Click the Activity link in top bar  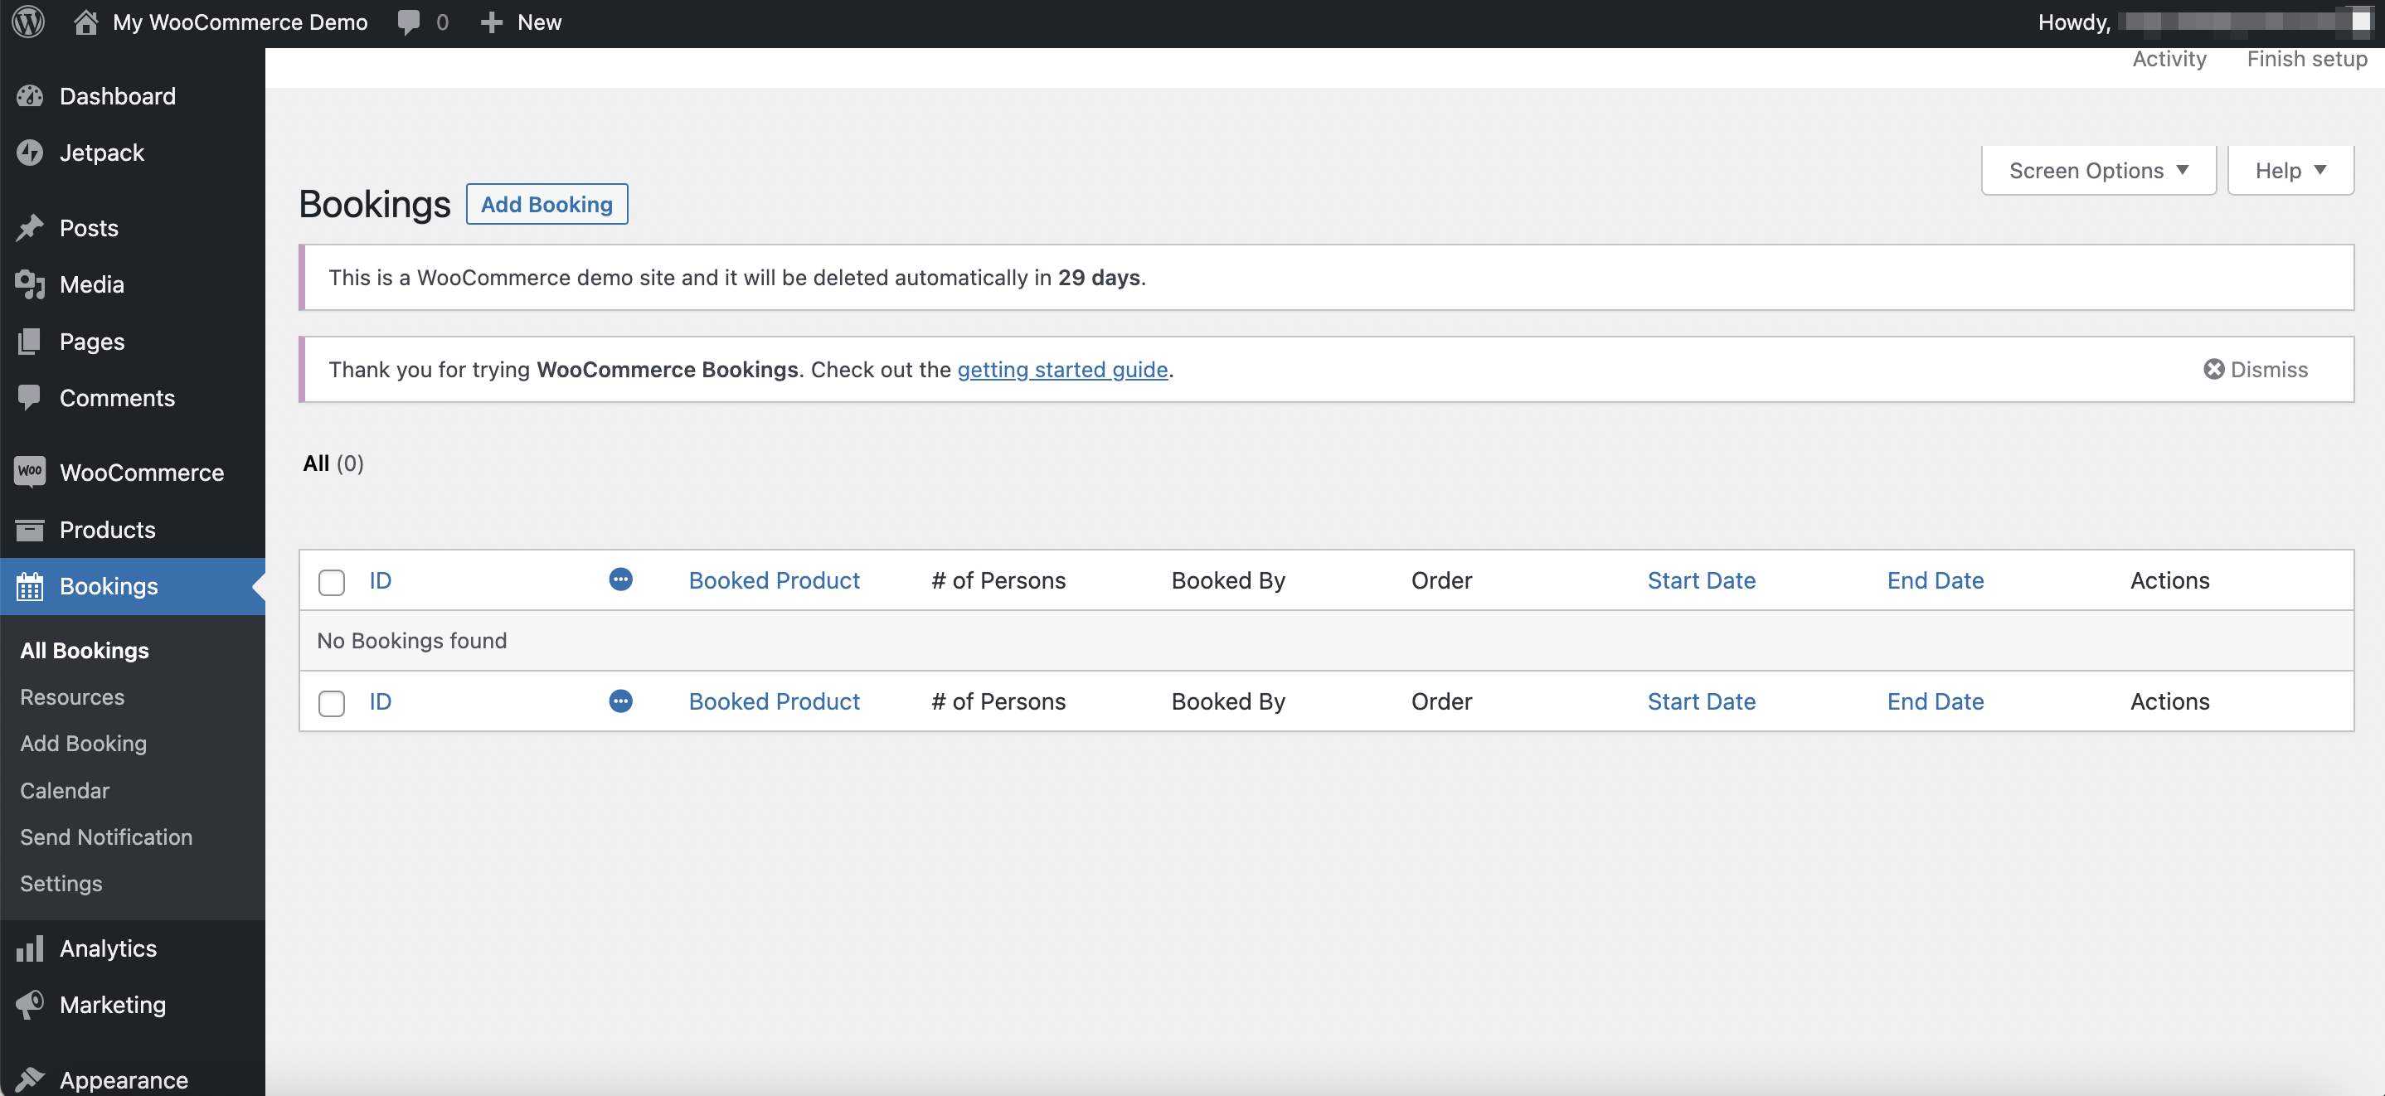coord(2169,60)
